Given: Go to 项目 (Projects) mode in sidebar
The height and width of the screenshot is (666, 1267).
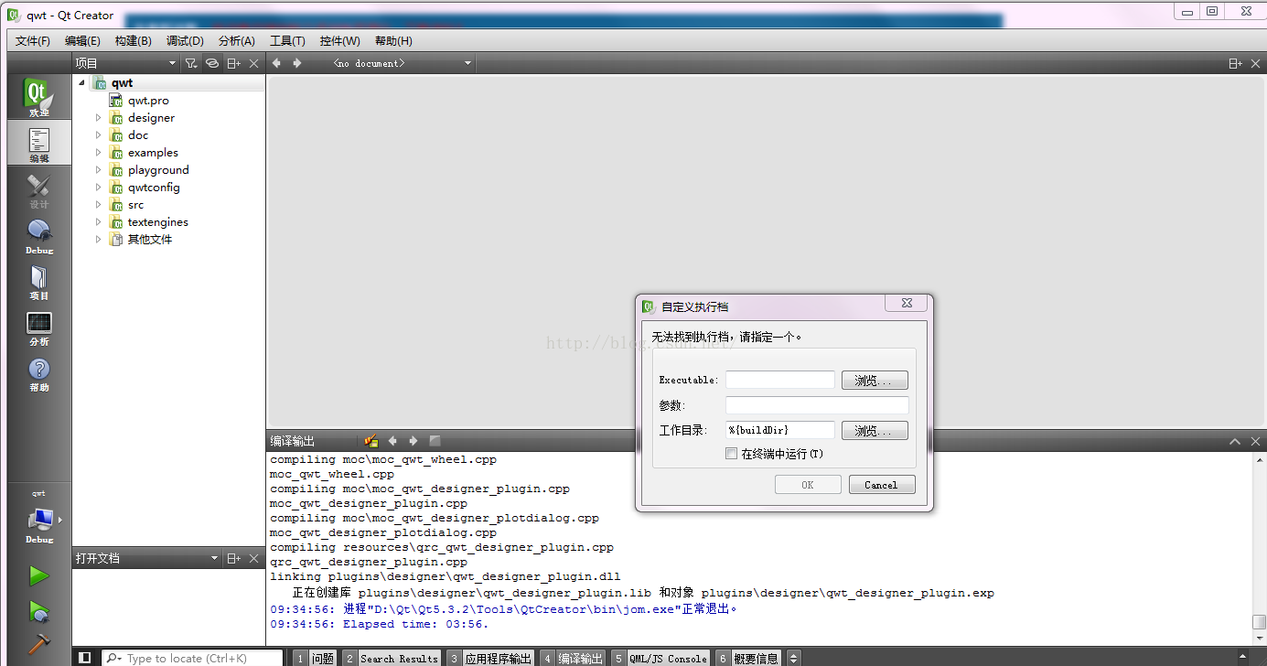Looking at the screenshot, I should (x=38, y=281).
